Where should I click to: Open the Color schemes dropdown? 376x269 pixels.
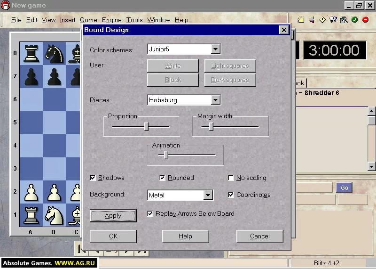[216, 49]
